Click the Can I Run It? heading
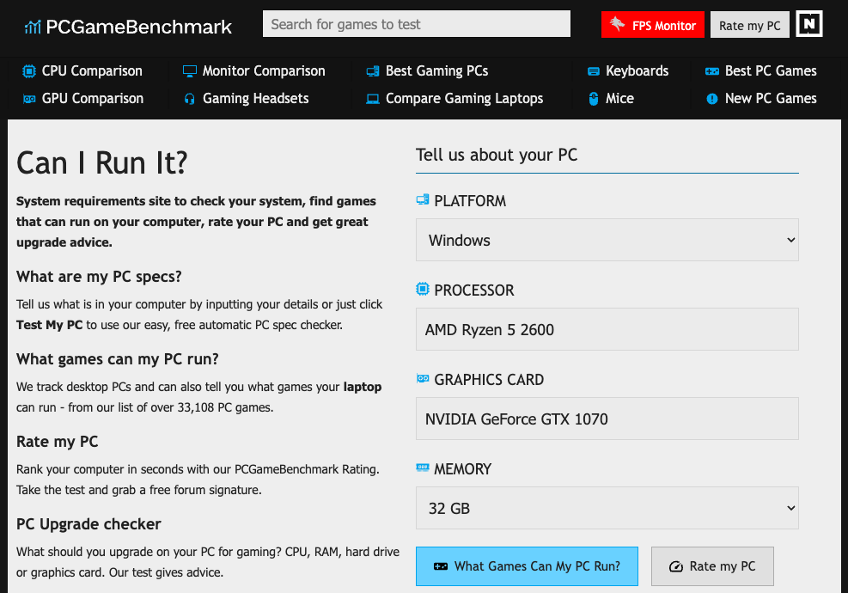 (x=102, y=162)
